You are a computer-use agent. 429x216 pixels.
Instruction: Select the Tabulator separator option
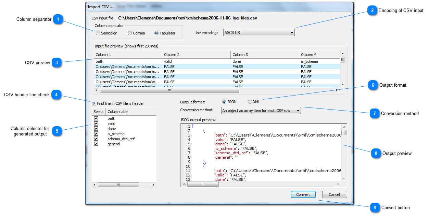156,33
